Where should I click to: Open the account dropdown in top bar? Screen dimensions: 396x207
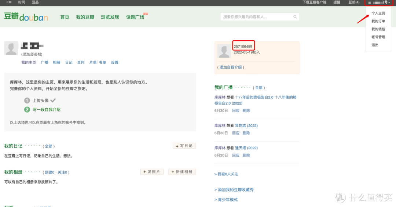pos(379,3)
